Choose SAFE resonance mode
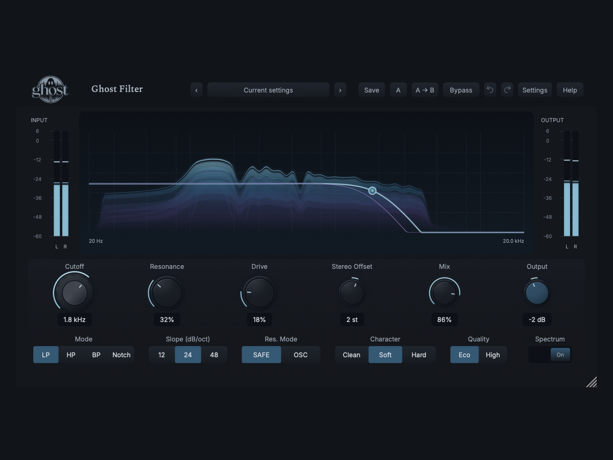Viewport: 613px width, 460px height. coord(262,355)
